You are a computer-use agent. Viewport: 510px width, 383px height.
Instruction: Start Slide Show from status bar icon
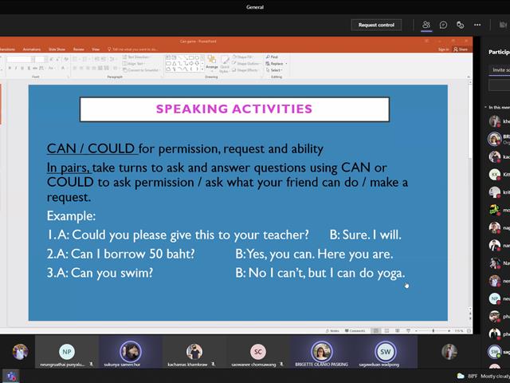[408, 330]
